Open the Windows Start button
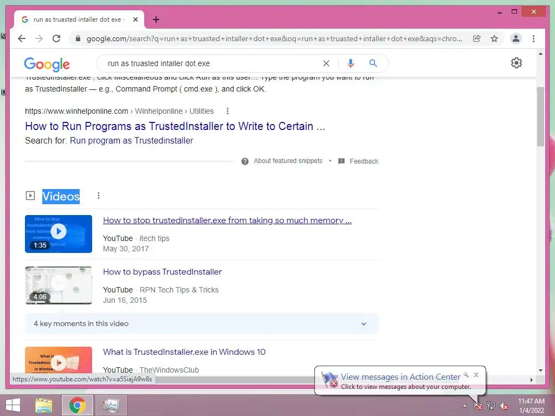 tap(13, 405)
